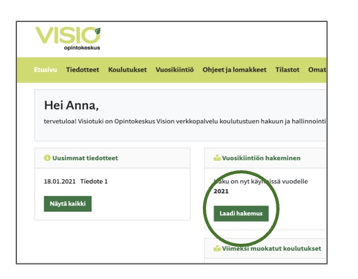The width and height of the screenshot is (358, 279).
Task: Click the date 18.01.2021
Action: coord(60,182)
